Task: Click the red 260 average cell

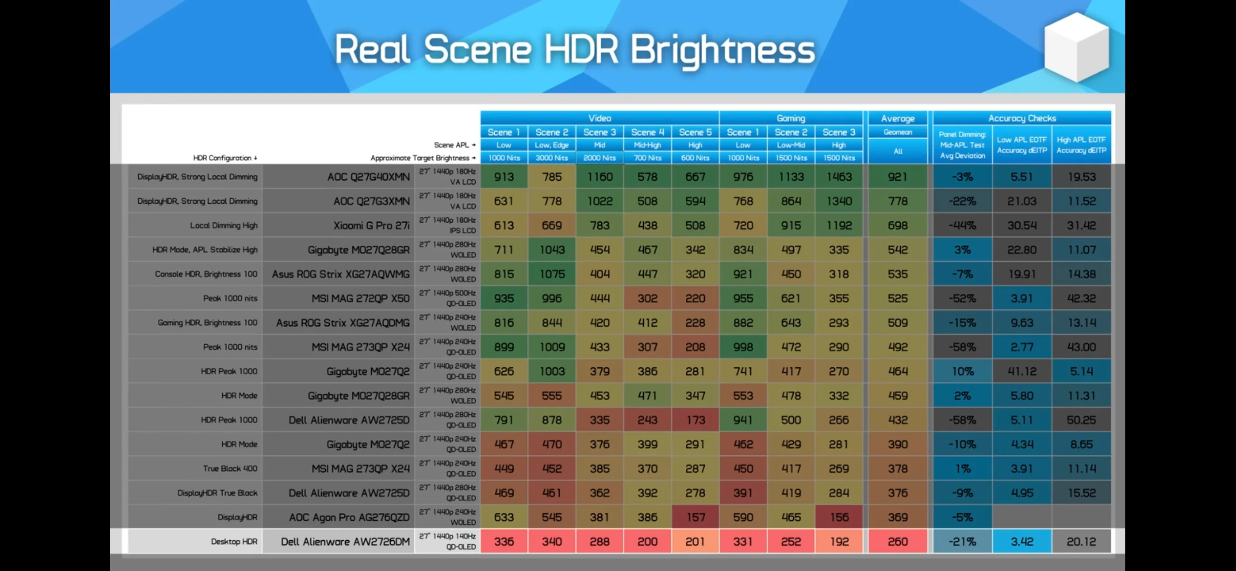Action: pos(898,541)
